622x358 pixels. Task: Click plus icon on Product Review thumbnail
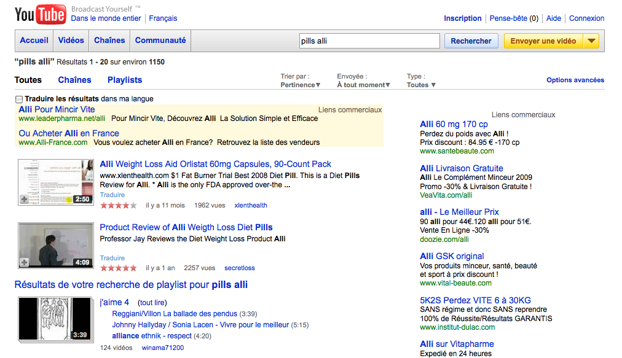click(x=24, y=263)
